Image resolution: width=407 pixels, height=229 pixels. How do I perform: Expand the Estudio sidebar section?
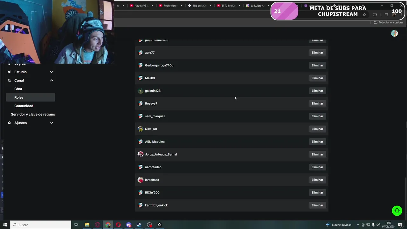(x=52, y=72)
